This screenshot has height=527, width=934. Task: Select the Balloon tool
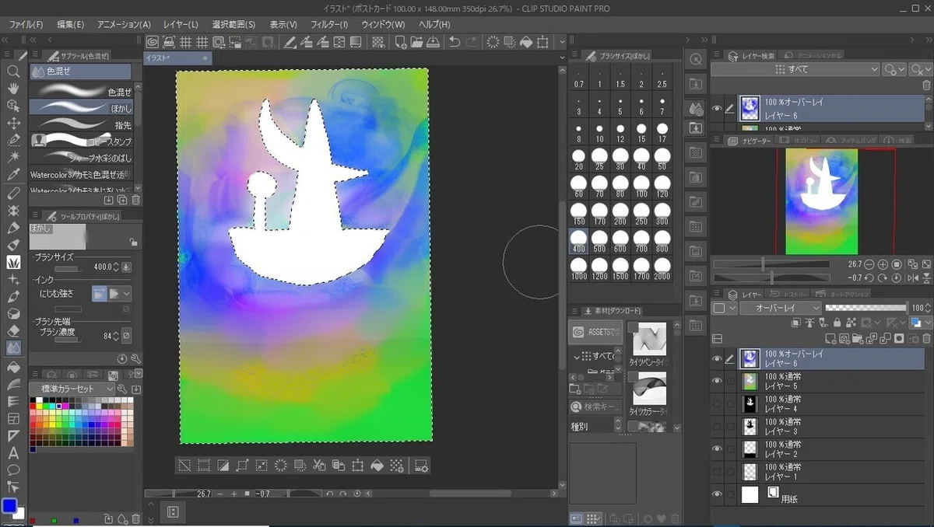pos(13,470)
